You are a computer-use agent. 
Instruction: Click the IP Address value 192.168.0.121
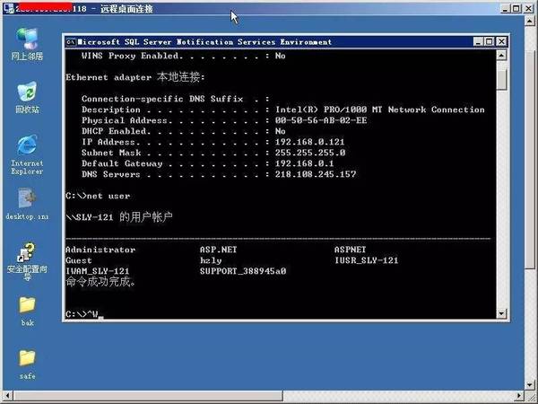(x=309, y=142)
